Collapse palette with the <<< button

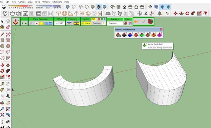pyautogui.click(x=24, y=19)
